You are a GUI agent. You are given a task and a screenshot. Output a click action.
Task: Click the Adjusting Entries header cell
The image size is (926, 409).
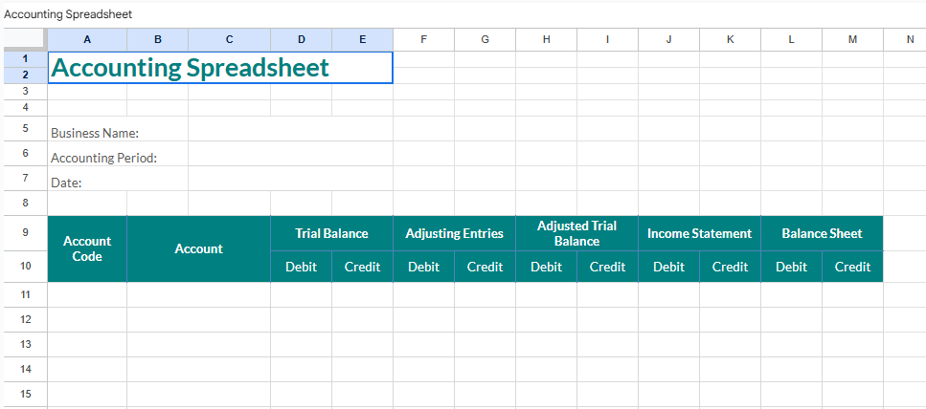tap(454, 234)
